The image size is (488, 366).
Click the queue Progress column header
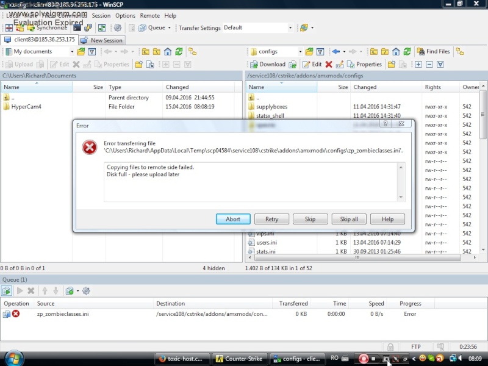point(411,303)
